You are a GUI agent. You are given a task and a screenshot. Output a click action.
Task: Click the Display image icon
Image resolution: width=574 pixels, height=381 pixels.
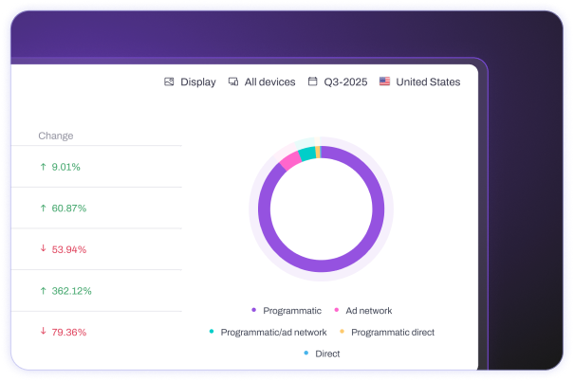169,82
